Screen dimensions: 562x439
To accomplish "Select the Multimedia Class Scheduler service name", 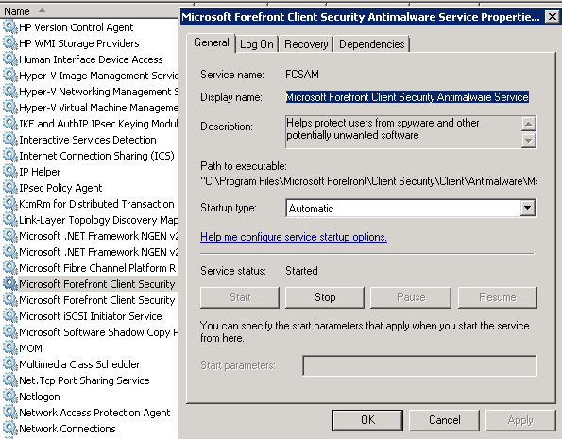I will click(79, 364).
